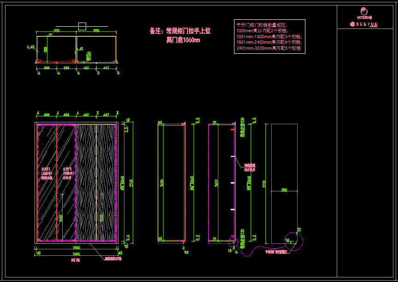Select the red center divider between glass doors
This screenshot has height=282, width=398.
coord(56,183)
